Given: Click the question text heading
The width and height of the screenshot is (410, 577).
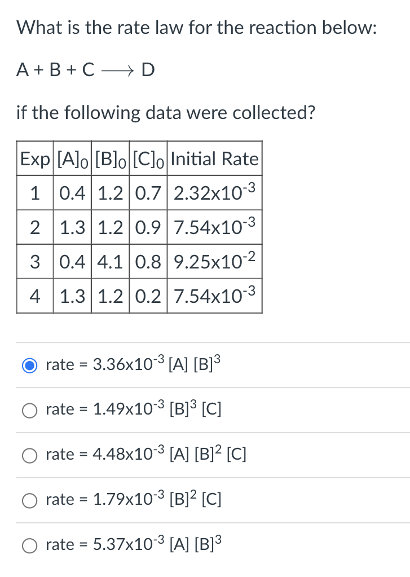Looking at the screenshot, I should (199, 27).
